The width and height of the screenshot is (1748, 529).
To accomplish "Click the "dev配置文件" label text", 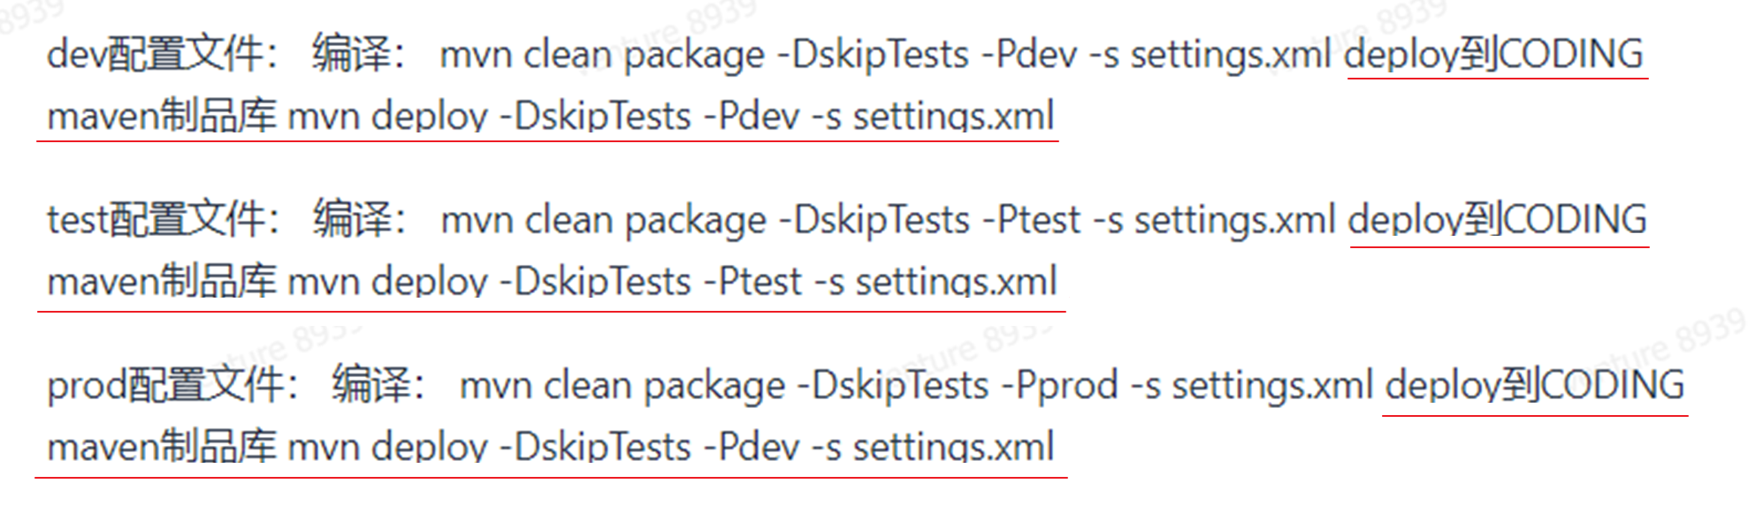I will 155,54.
